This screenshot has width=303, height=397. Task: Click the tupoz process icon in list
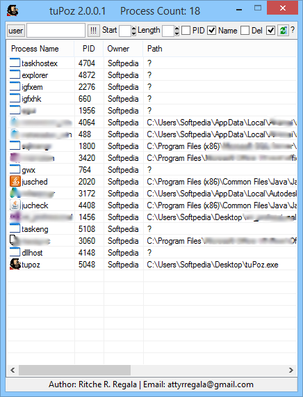click(15, 265)
